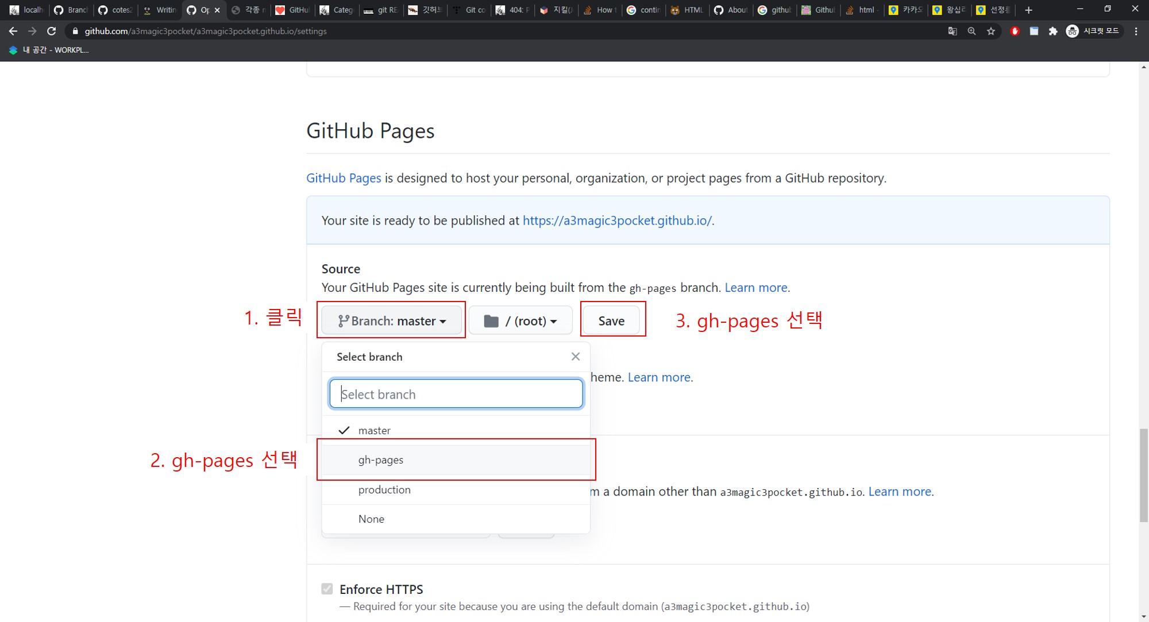Open the browser zoom magnifier icon
Screen dimensions: 1149x622
pyautogui.click(x=971, y=31)
